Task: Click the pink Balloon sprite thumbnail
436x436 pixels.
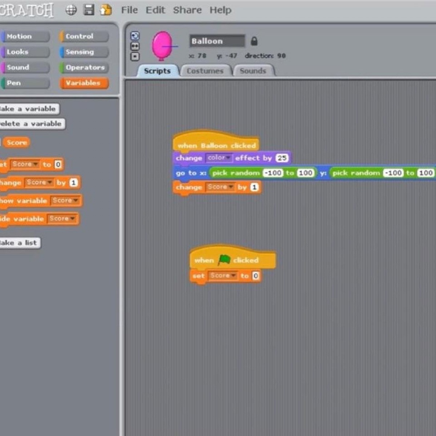Action: [x=162, y=46]
